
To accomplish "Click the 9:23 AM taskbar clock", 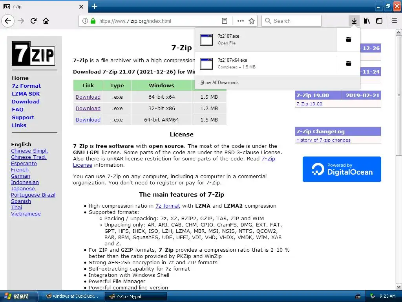I will click(387, 296).
